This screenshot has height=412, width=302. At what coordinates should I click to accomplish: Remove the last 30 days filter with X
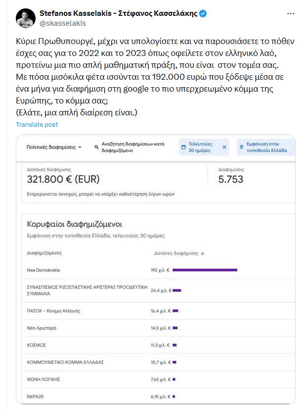click(224, 147)
